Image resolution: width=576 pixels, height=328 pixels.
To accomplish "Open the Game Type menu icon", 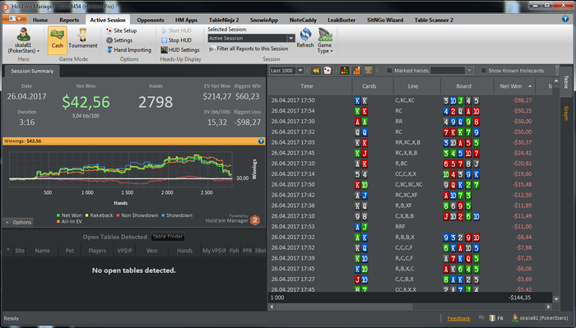I will (x=325, y=35).
